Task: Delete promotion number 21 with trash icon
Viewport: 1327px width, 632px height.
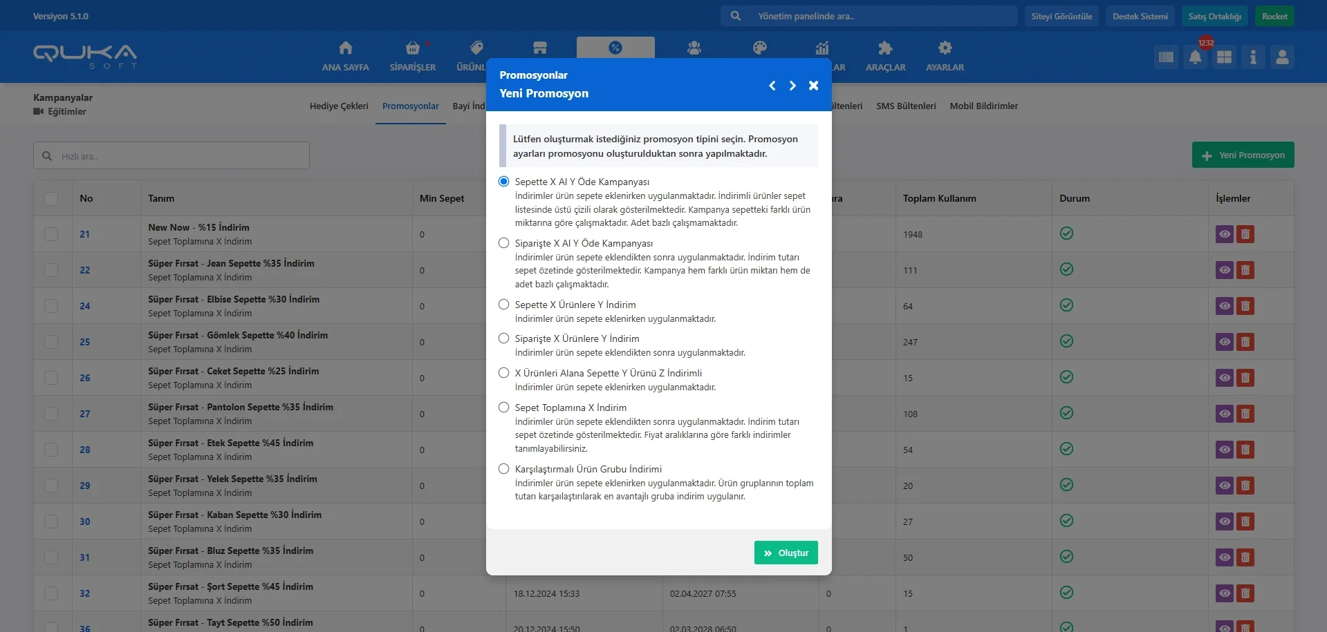Action: tap(1245, 234)
